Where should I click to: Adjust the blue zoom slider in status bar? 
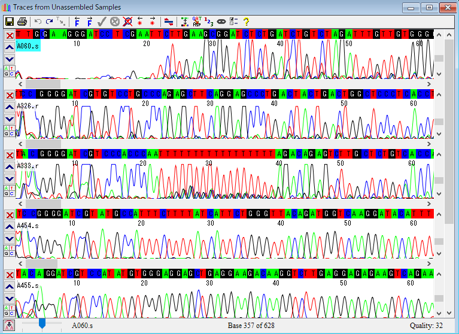click(x=42, y=324)
